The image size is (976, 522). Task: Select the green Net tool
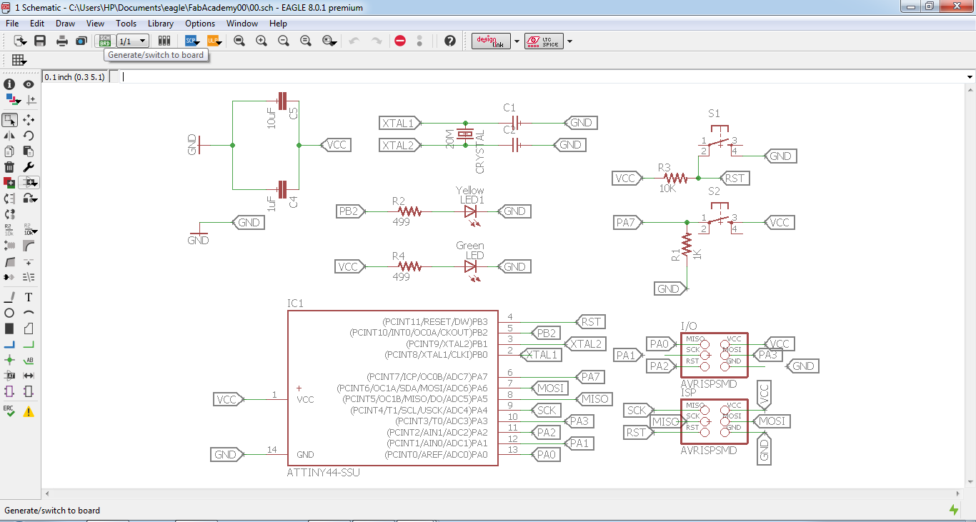(x=29, y=344)
